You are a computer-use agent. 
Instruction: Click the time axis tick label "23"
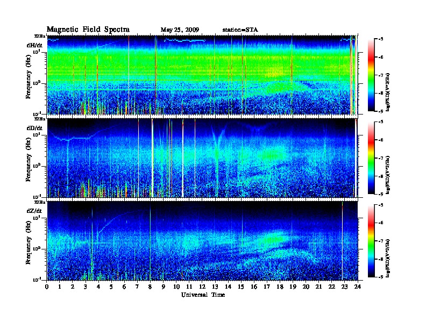[345, 287]
